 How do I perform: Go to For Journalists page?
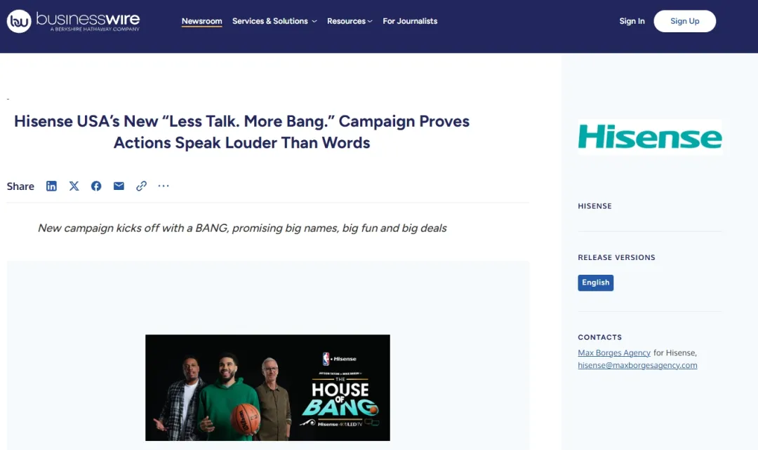410,21
